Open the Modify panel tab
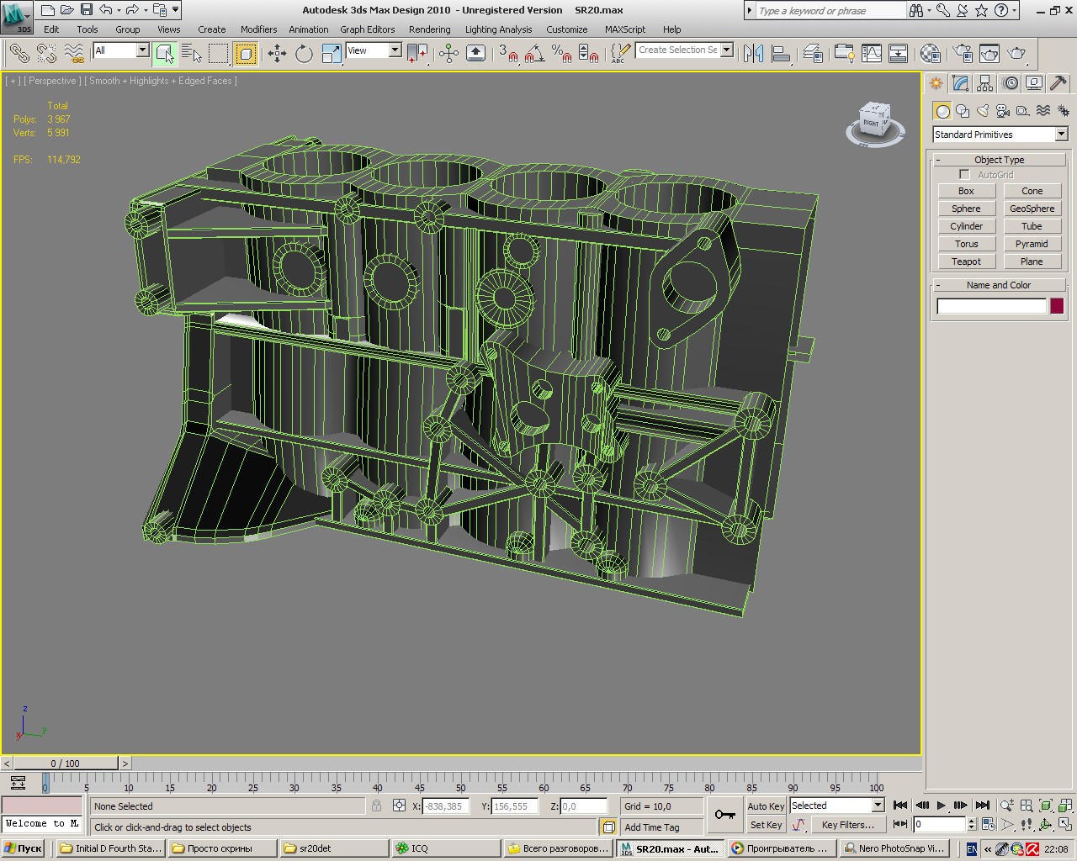This screenshot has width=1077, height=861. click(x=961, y=83)
